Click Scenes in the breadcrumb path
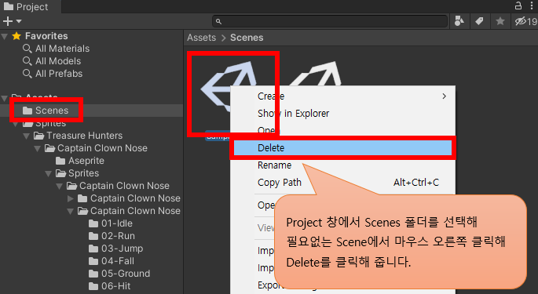The height and width of the screenshot is (294, 538). tap(247, 38)
